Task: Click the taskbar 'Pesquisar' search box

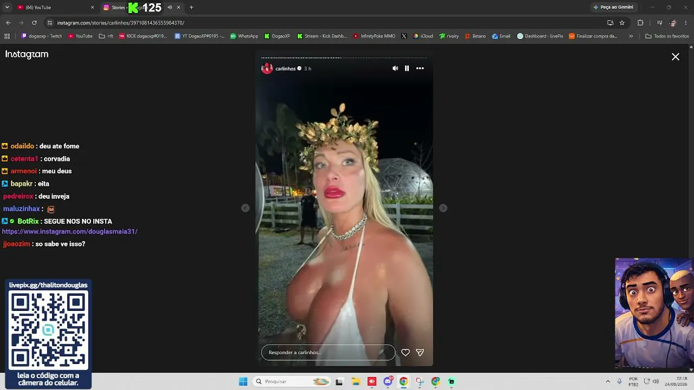Action: (x=292, y=381)
